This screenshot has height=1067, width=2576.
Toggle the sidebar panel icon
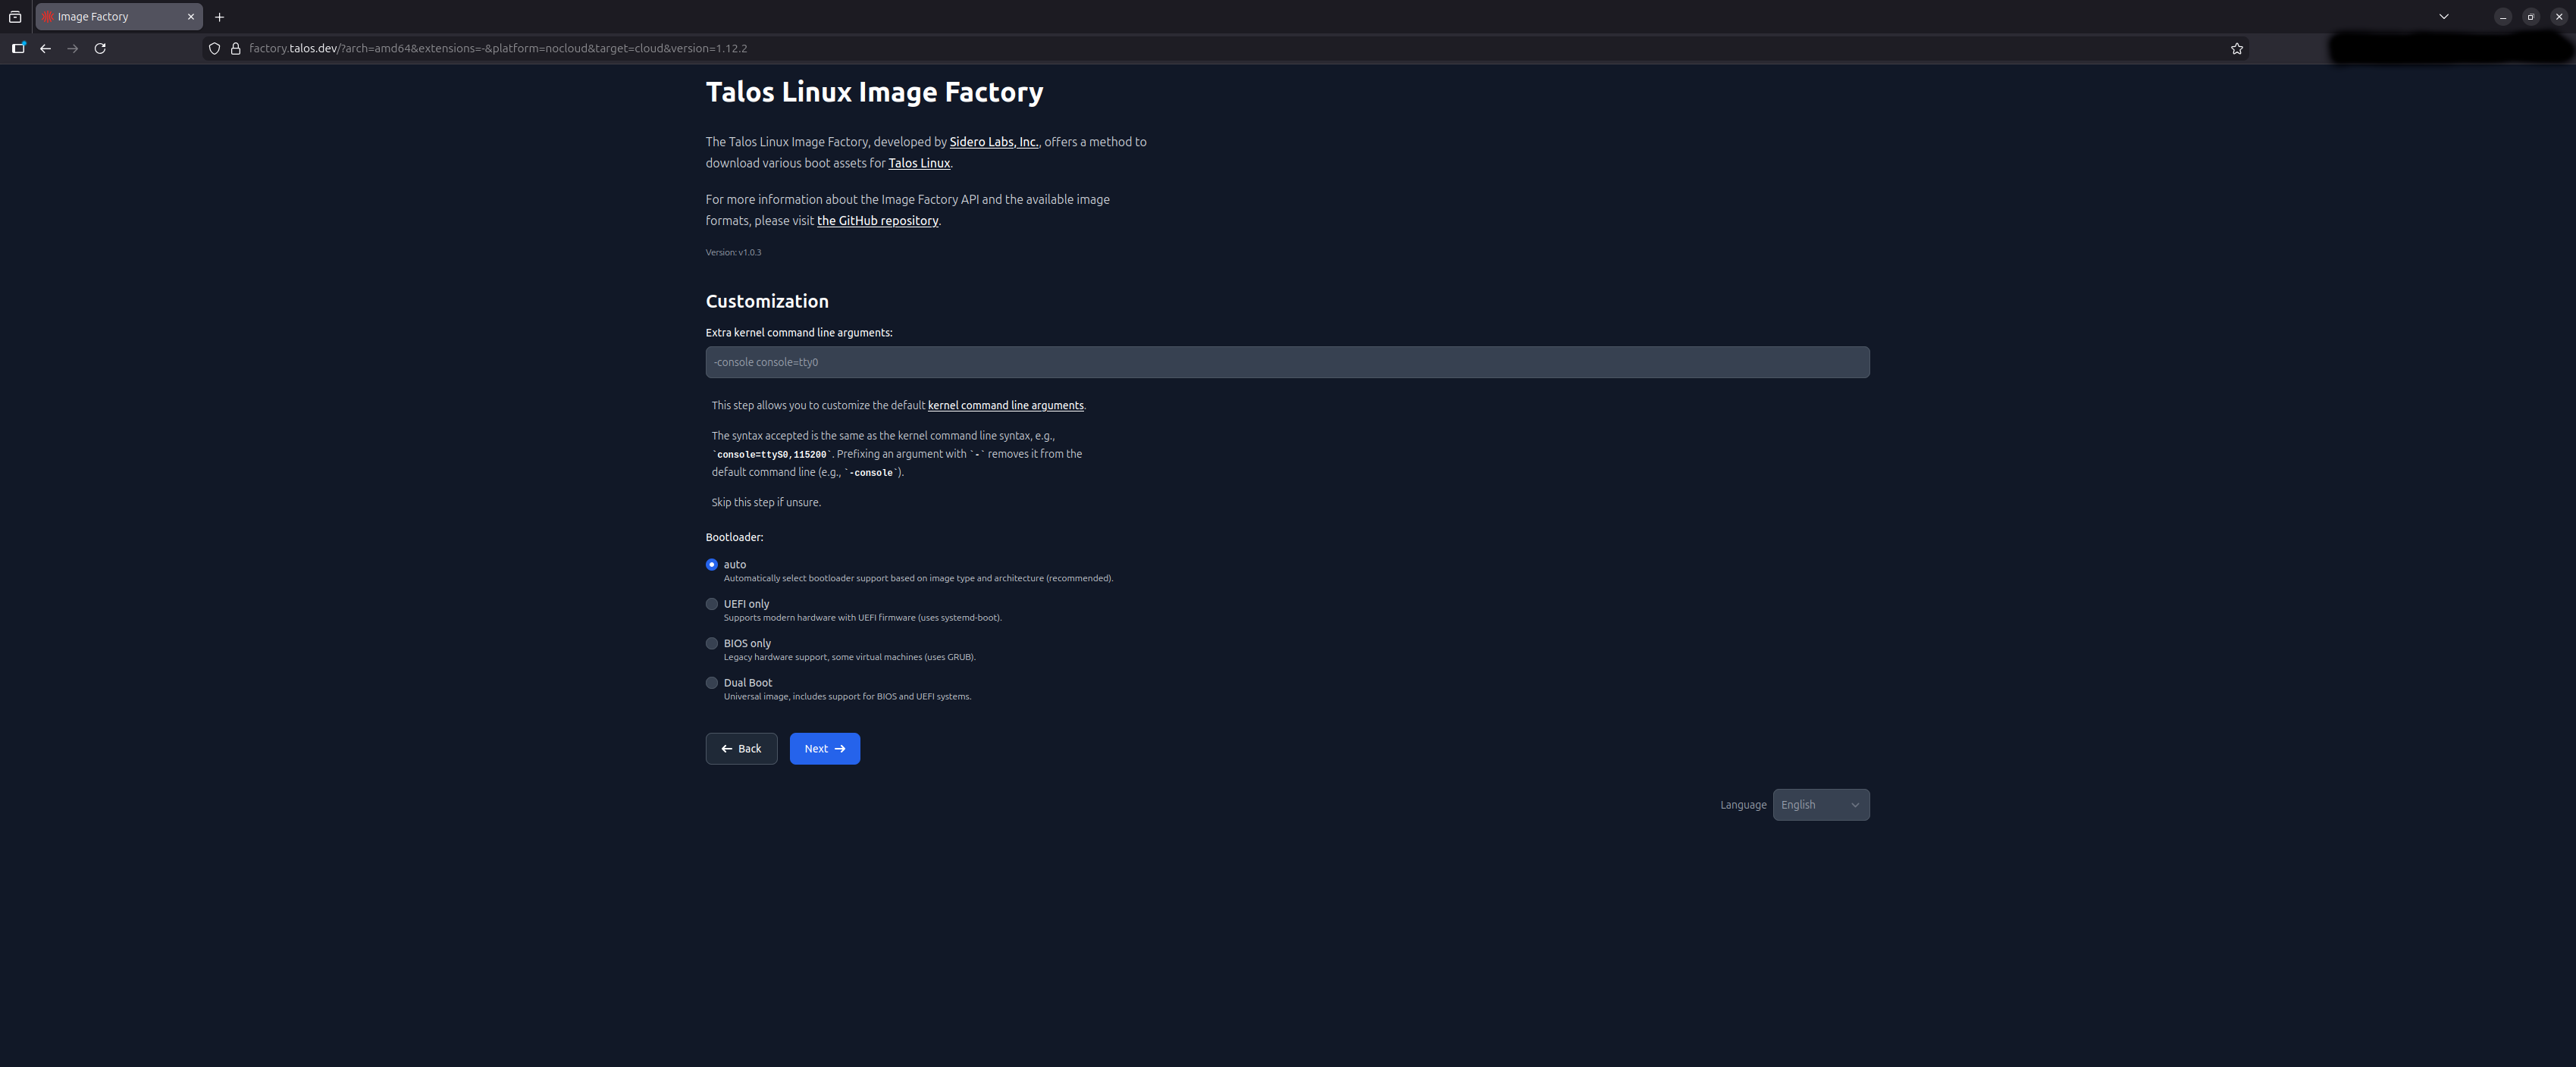18,48
